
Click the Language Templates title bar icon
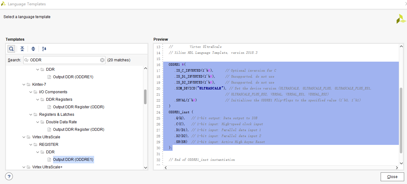click(x=3, y=4)
